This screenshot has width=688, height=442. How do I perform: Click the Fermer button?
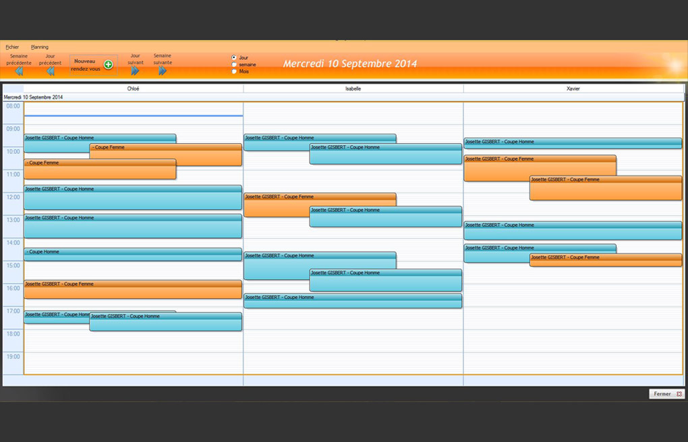pyautogui.click(x=666, y=394)
